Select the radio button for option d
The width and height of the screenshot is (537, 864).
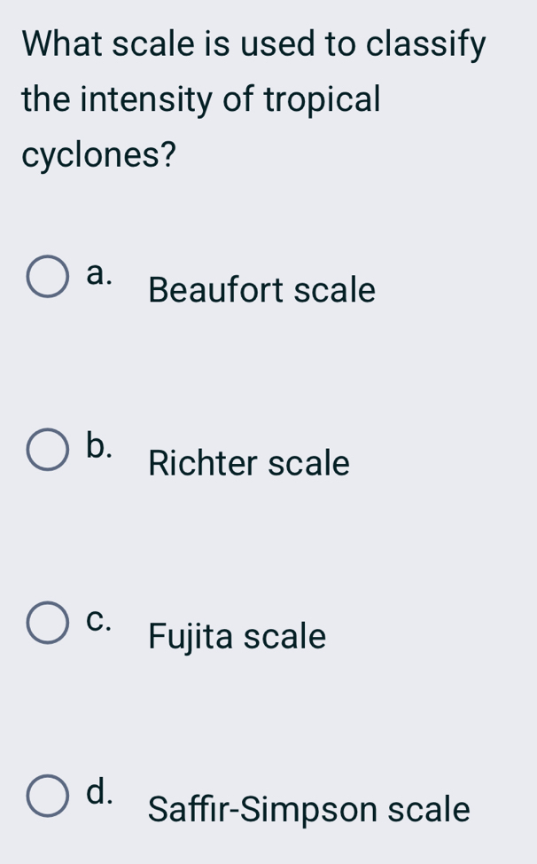coord(49,797)
